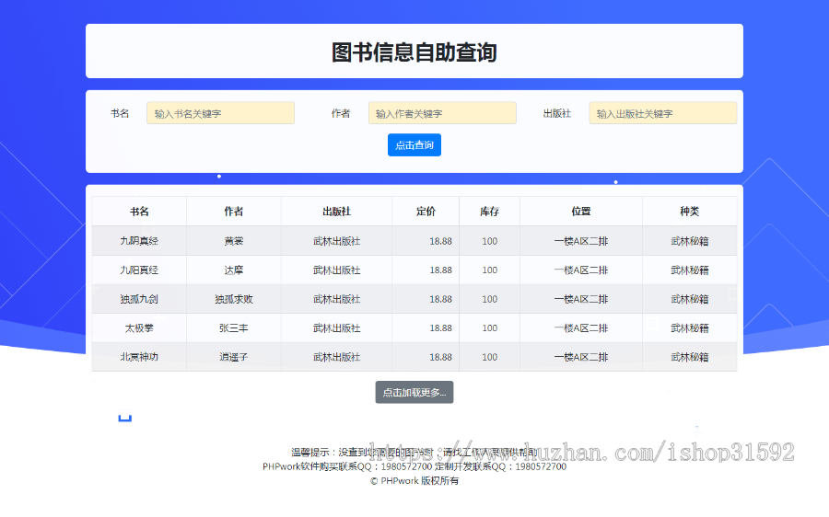
Task: Select the 独孤九剑 book title cell
Action: [139, 299]
